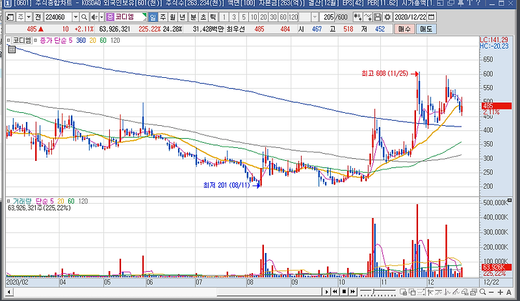Image resolution: width=520 pixels, height=301 pixels.
Task: Click the fast-forward playback button
Action: pyautogui.click(x=353, y=292)
